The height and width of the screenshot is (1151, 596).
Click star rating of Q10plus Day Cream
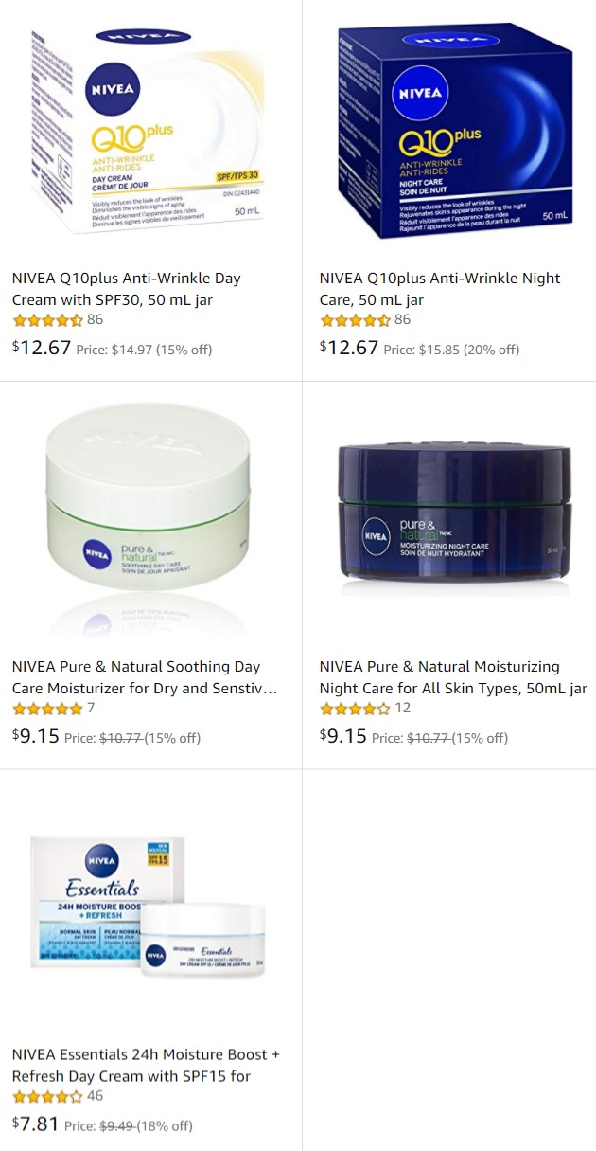tap(47, 320)
